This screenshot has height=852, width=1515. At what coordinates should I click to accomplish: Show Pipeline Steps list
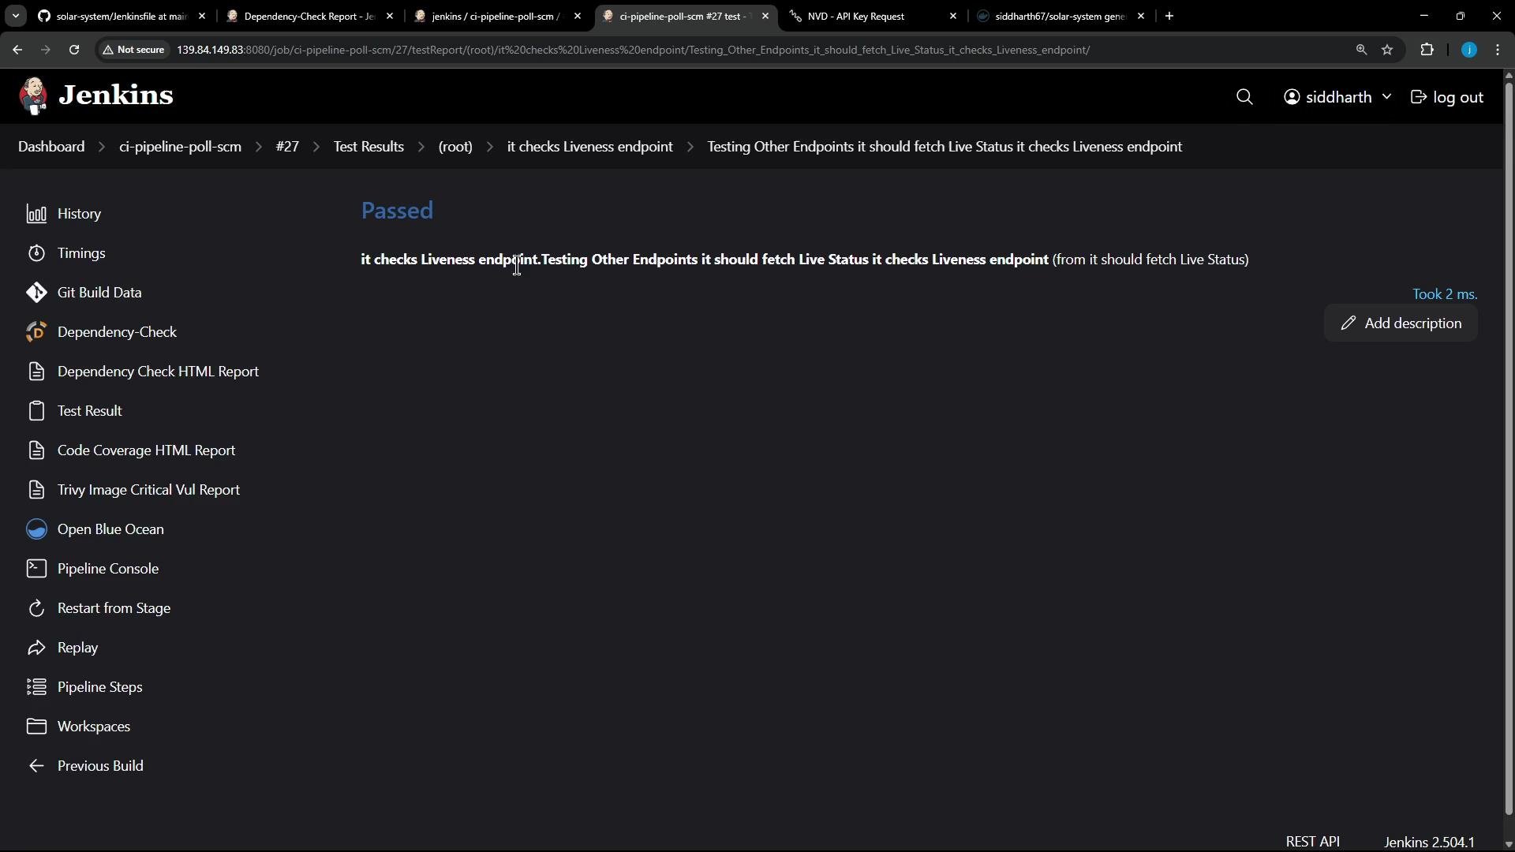pyautogui.click(x=84, y=687)
